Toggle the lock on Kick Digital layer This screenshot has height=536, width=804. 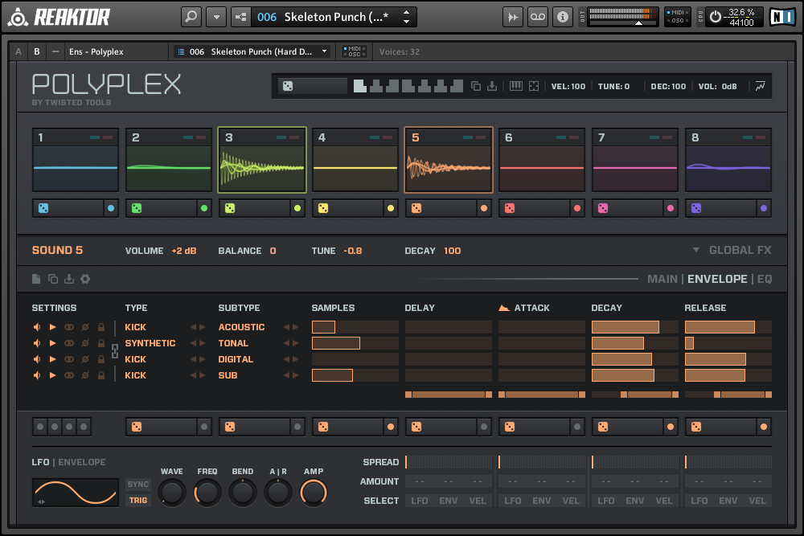tap(101, 359)
